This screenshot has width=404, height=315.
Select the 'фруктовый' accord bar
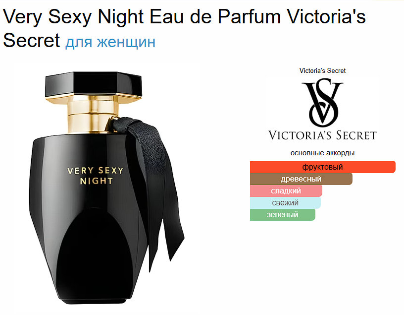coord(323,167)
